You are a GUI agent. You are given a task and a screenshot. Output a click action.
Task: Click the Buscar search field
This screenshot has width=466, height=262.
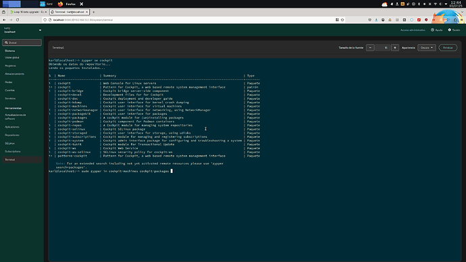click(x=22, y=43)
